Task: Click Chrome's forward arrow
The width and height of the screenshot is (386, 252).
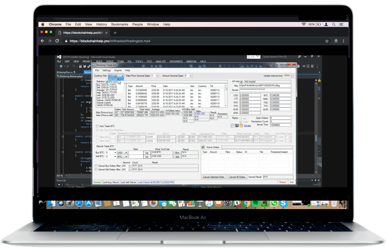Action: point(50,41)
